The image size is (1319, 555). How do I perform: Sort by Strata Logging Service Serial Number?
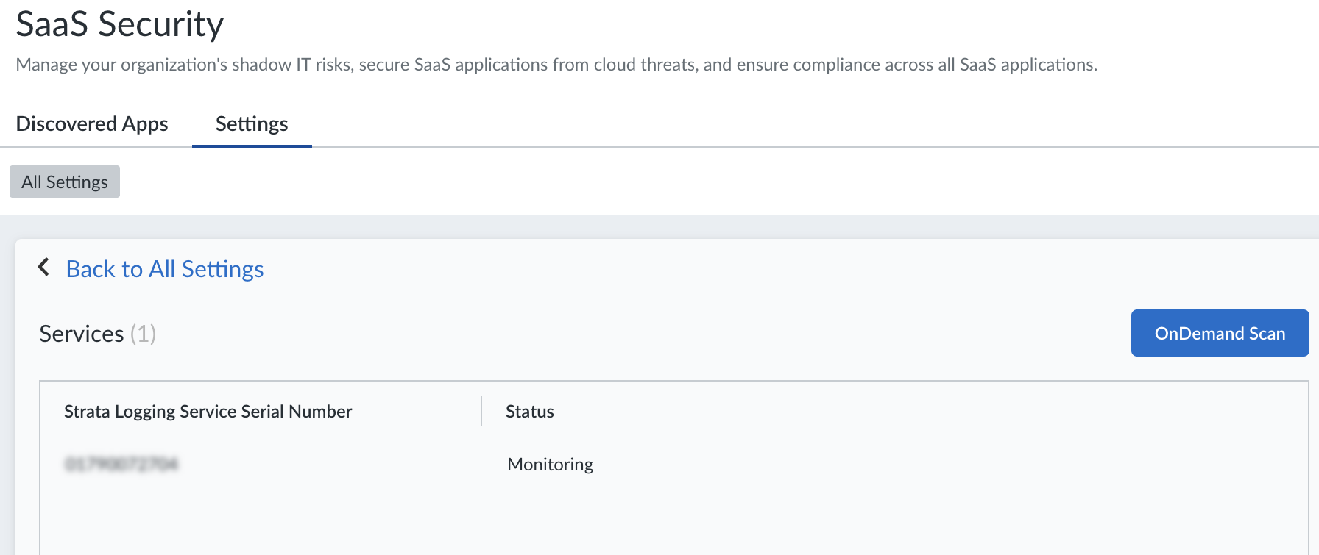(208, 412)
